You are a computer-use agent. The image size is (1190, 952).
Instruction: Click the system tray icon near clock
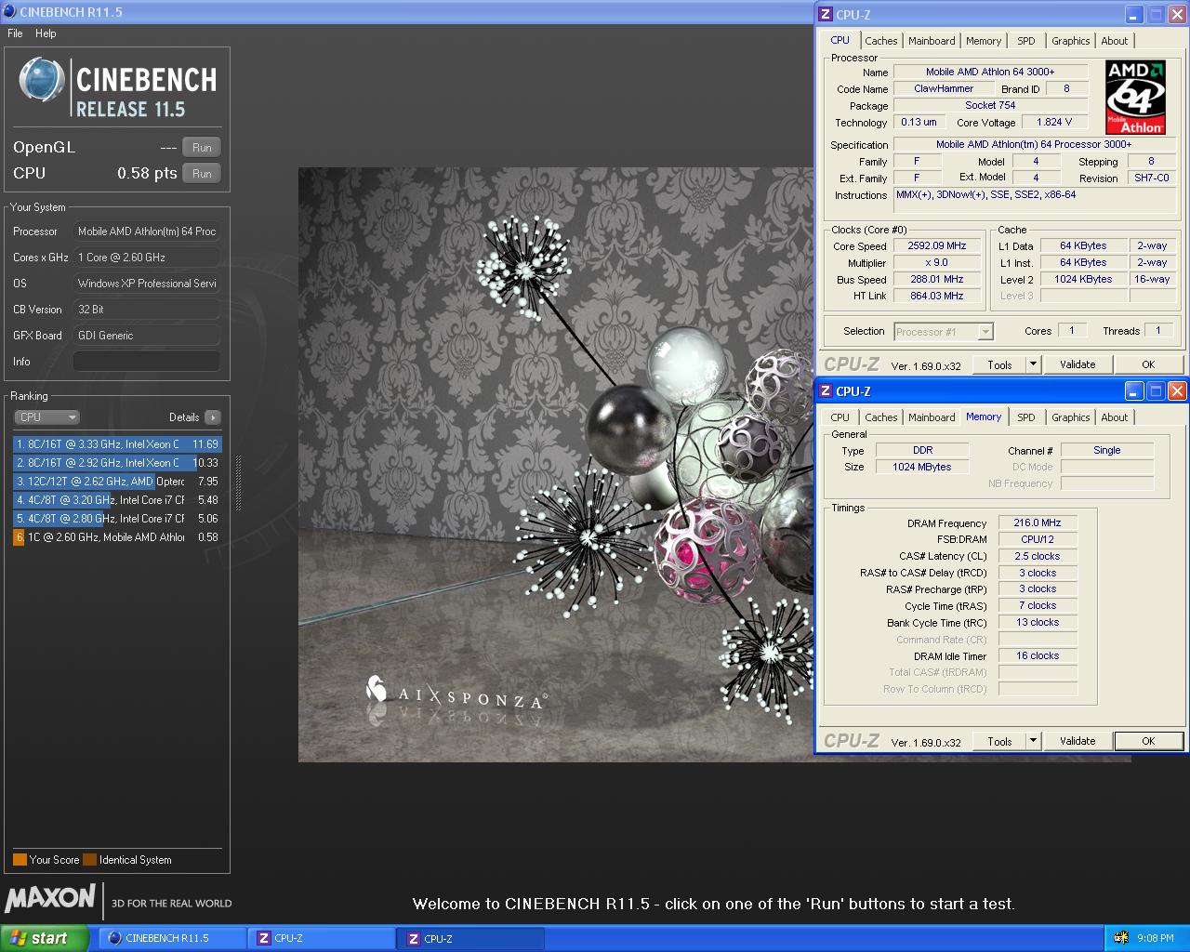click(x=1121, y=938)
